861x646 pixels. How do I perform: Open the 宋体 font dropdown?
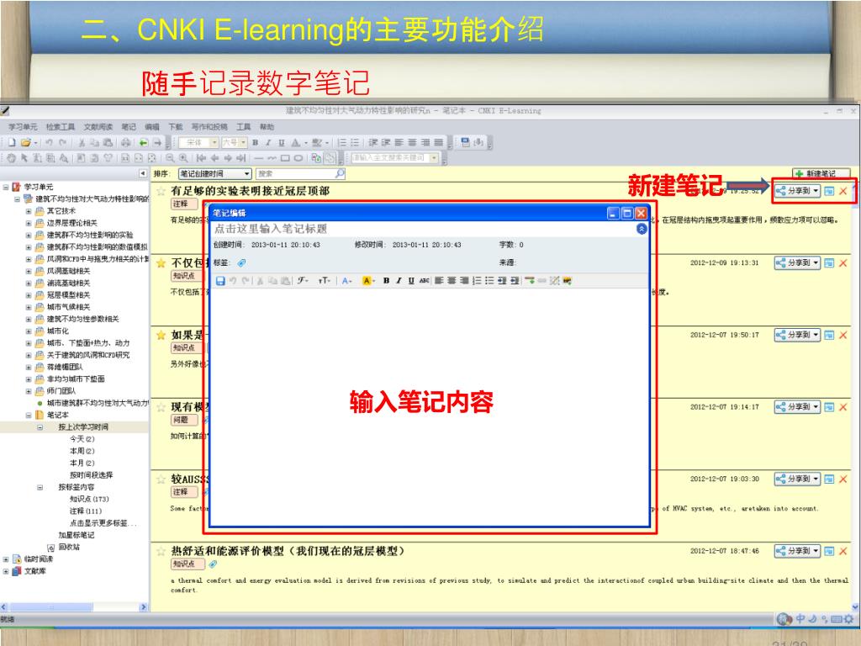(x=214, y=142)
